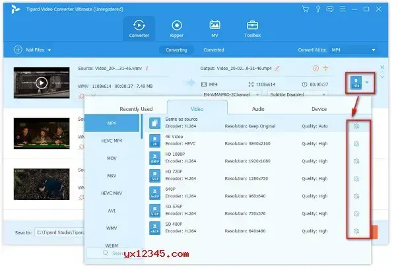This screenshot has height=270, width=396.
Task: Select AVI in the format list
Action: click(112, 211)
